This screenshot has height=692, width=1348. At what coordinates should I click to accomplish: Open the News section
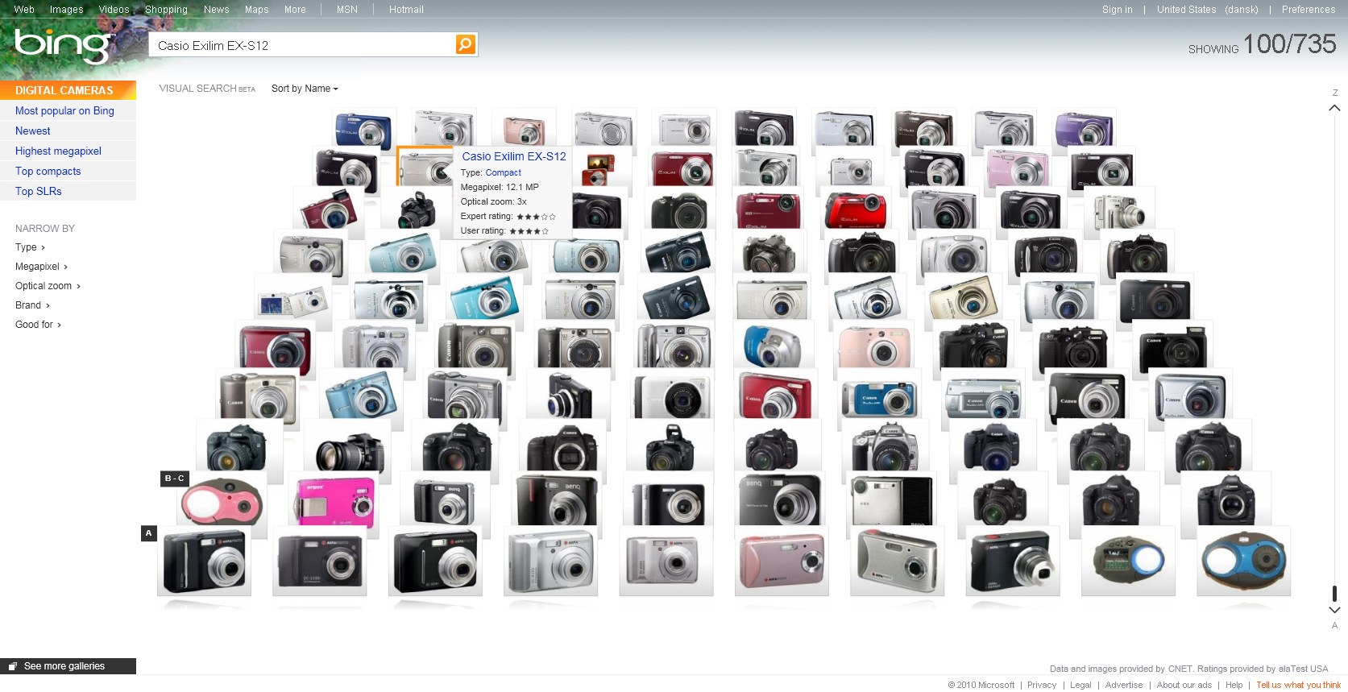coord(216,10)
